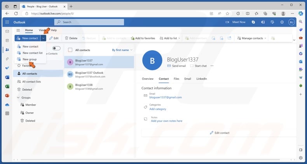Open the Outlook settings gear in the header
This screenshot has height=164, width=307.
click(x=282, y=22)
